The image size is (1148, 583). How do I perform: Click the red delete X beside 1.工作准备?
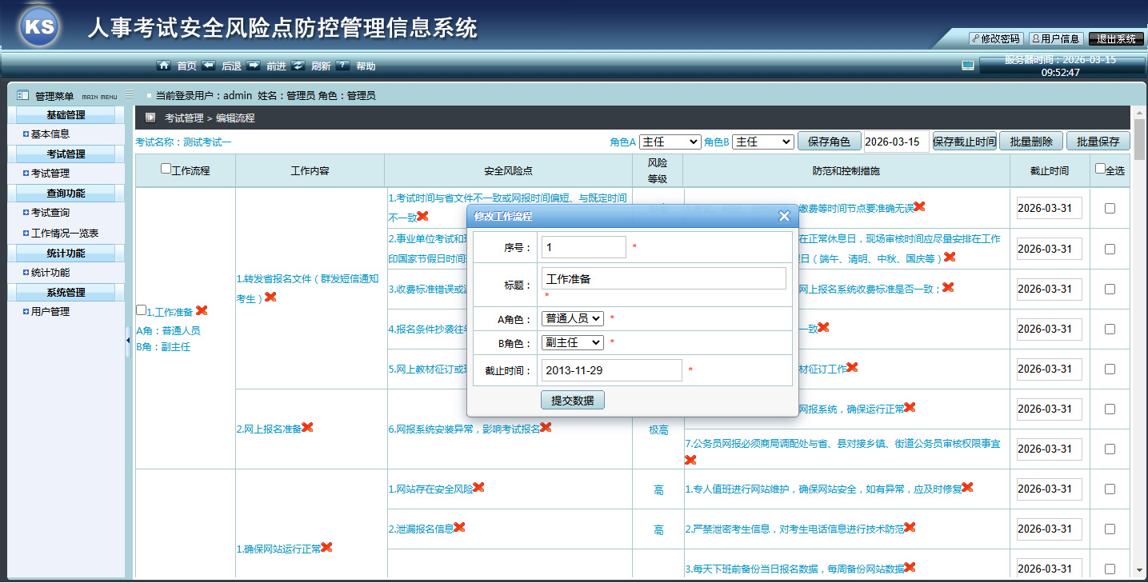[x=202, y=311]
